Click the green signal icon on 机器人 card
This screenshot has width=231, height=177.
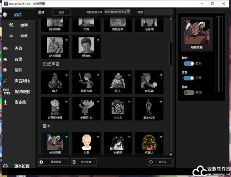pos(161,137)
